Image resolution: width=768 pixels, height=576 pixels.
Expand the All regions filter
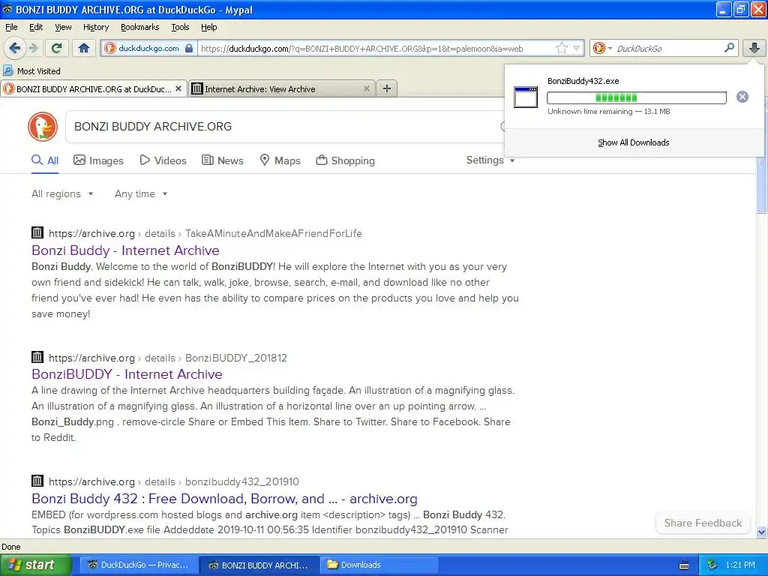[x=62, y=194]
